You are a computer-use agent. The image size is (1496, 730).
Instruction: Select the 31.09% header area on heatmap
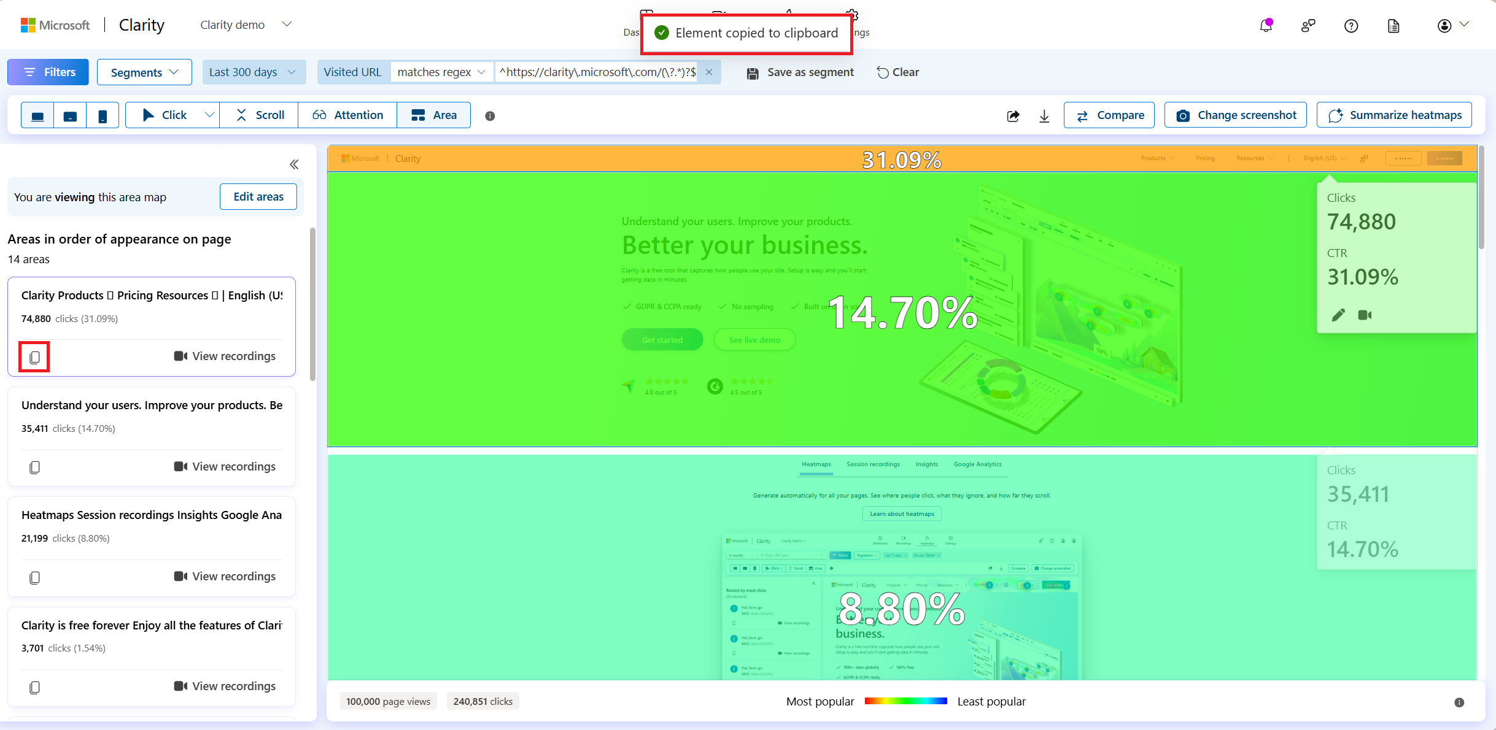[x=902, y=159]
